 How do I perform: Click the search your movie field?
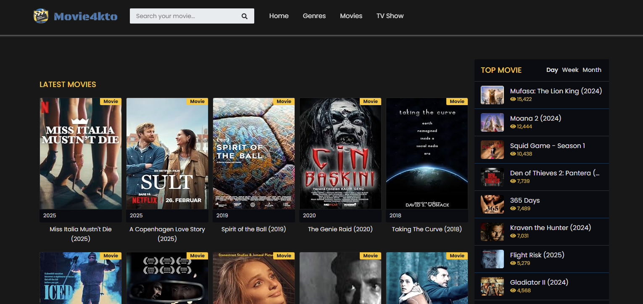(x=185, y=16)
